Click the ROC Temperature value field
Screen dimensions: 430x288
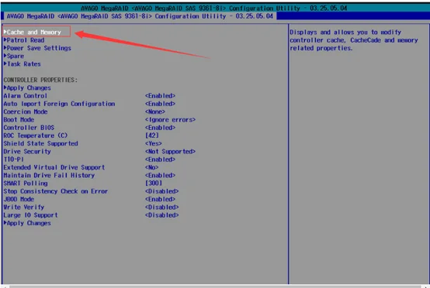152,135
